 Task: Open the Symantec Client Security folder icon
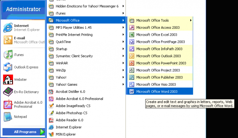point(51,56)
